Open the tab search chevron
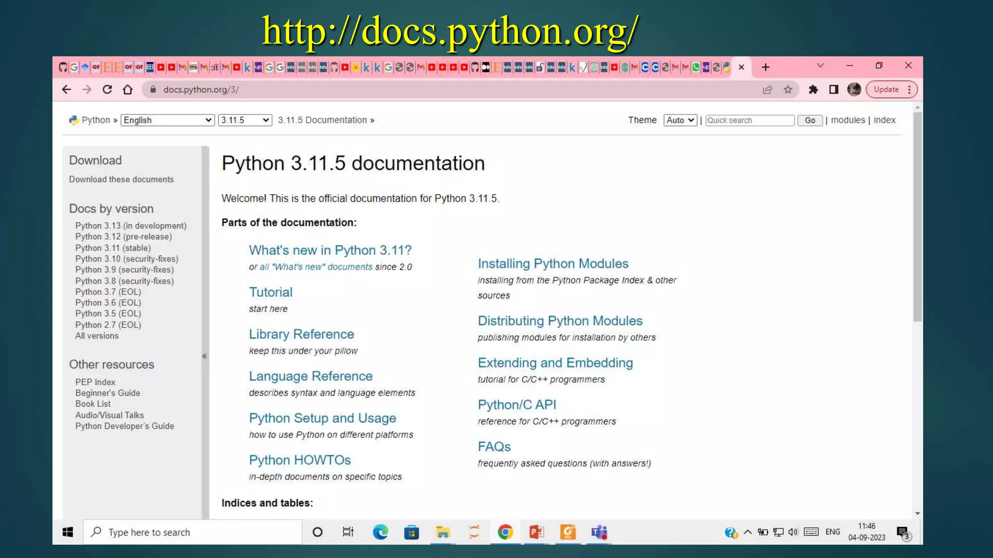993x558 pixels. click(820, 65)
